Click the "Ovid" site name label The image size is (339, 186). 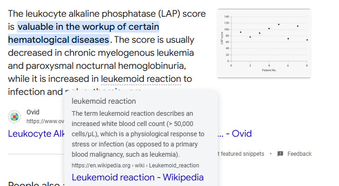[33, 112]
